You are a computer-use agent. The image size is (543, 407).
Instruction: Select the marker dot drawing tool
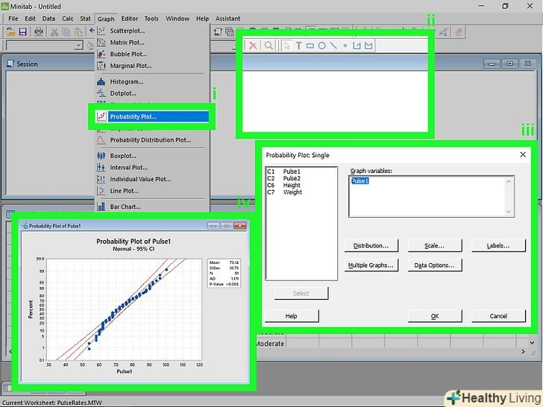tap(345, 45)
